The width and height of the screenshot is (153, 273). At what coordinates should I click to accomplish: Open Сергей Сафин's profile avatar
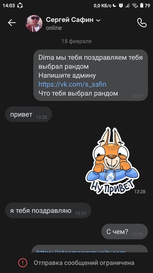(x=34, y=23)
